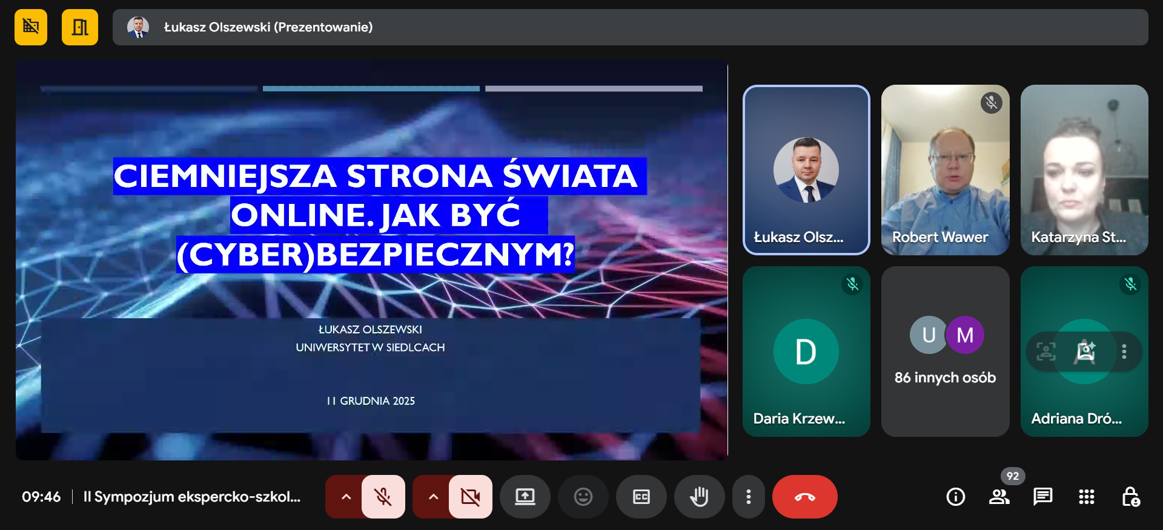Expand audio settings chevron next to microphone
The width and height of the screenshot is (1163, 530).
[x=346, y=497]
